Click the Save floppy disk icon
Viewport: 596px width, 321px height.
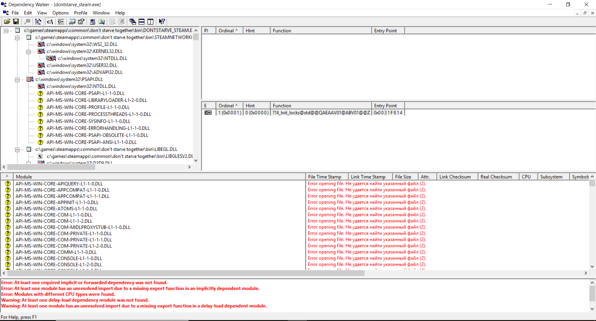coord(16,21)
